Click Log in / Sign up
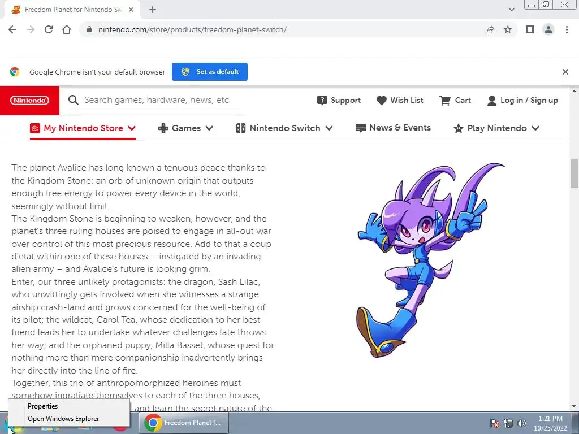579x434 pixels. [x=522, y=100]
